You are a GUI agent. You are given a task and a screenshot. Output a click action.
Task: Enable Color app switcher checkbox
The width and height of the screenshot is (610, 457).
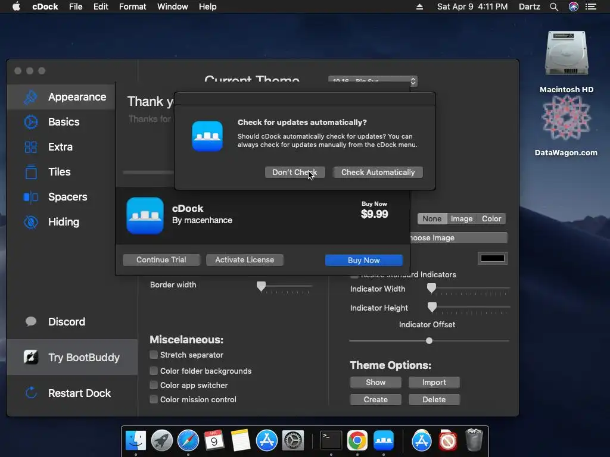point(154,385)
